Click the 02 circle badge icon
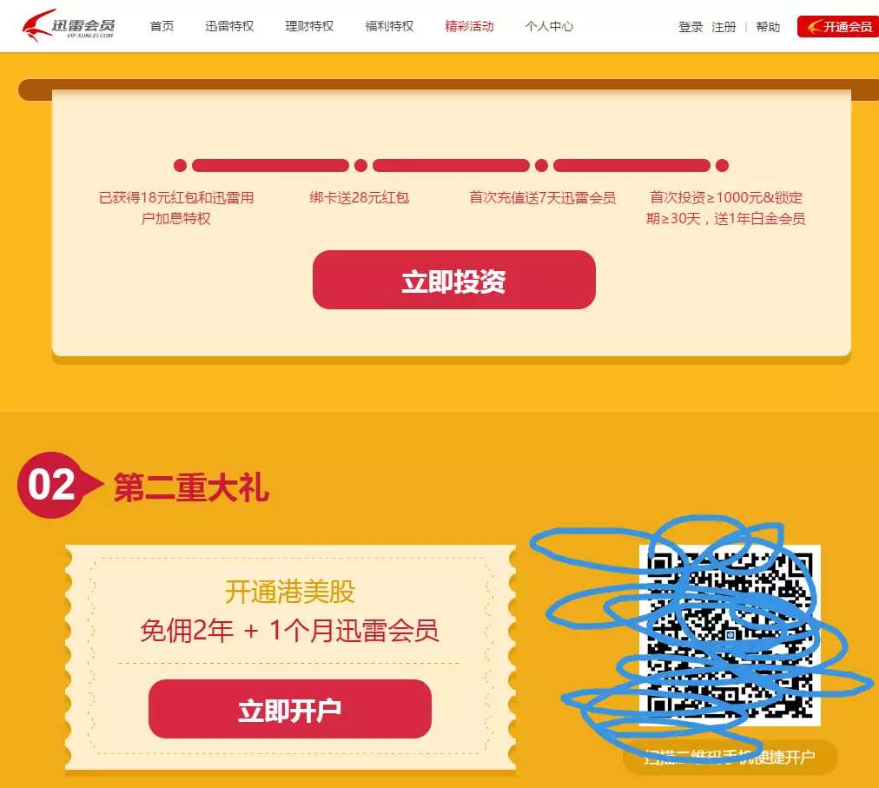879x788 pixels. [x=52, y=485]
